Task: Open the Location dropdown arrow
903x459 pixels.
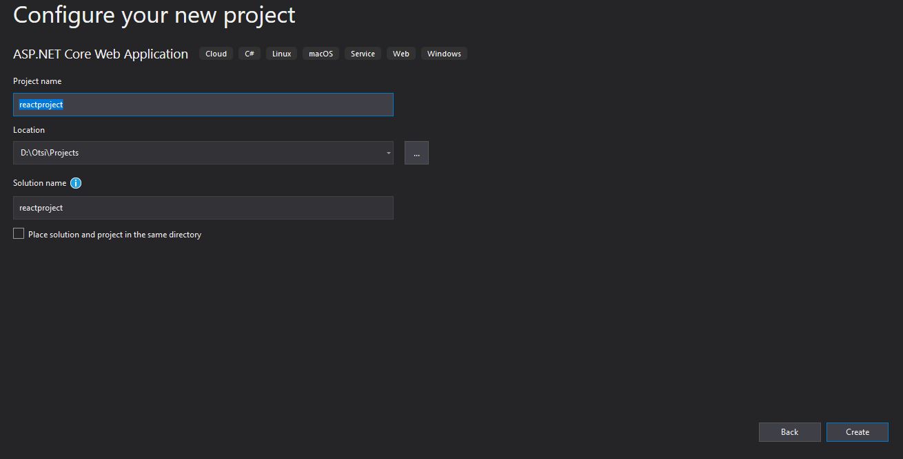Action: [x=388, y=153]
